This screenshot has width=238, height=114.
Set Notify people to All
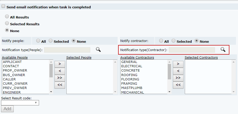pos(38,40)
